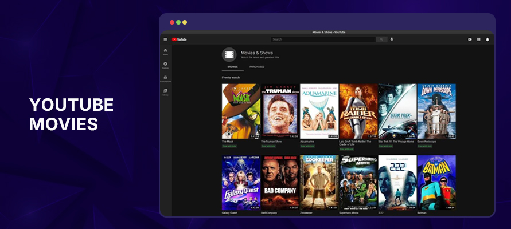
Task: Click Free with Ads badge under The Mask
Action: click(229, 146)
